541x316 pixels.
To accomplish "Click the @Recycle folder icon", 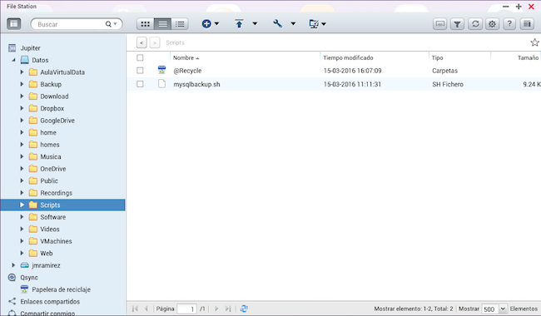I will coord(161,70).
